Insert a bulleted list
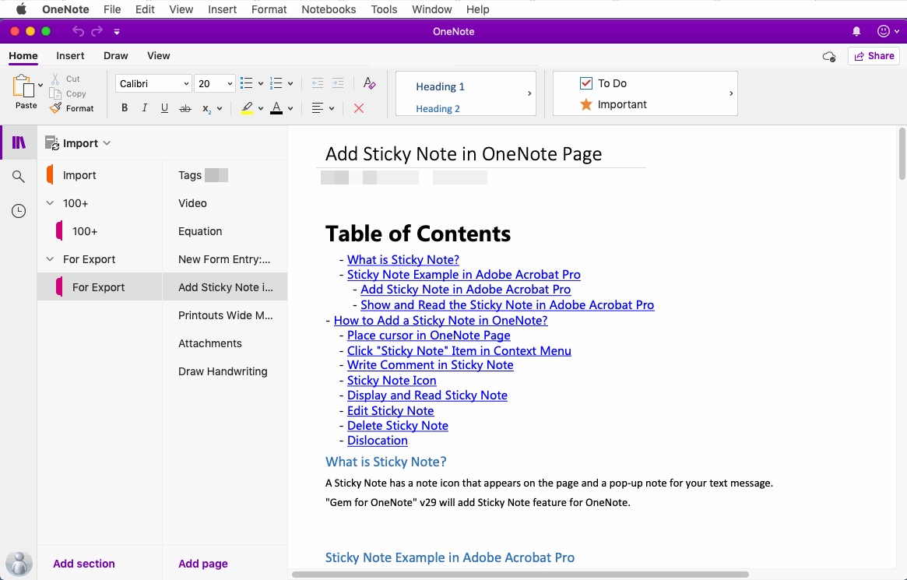The width and height of the screenshot is (907, 580). pyautogui.click(x=247, y=83)
